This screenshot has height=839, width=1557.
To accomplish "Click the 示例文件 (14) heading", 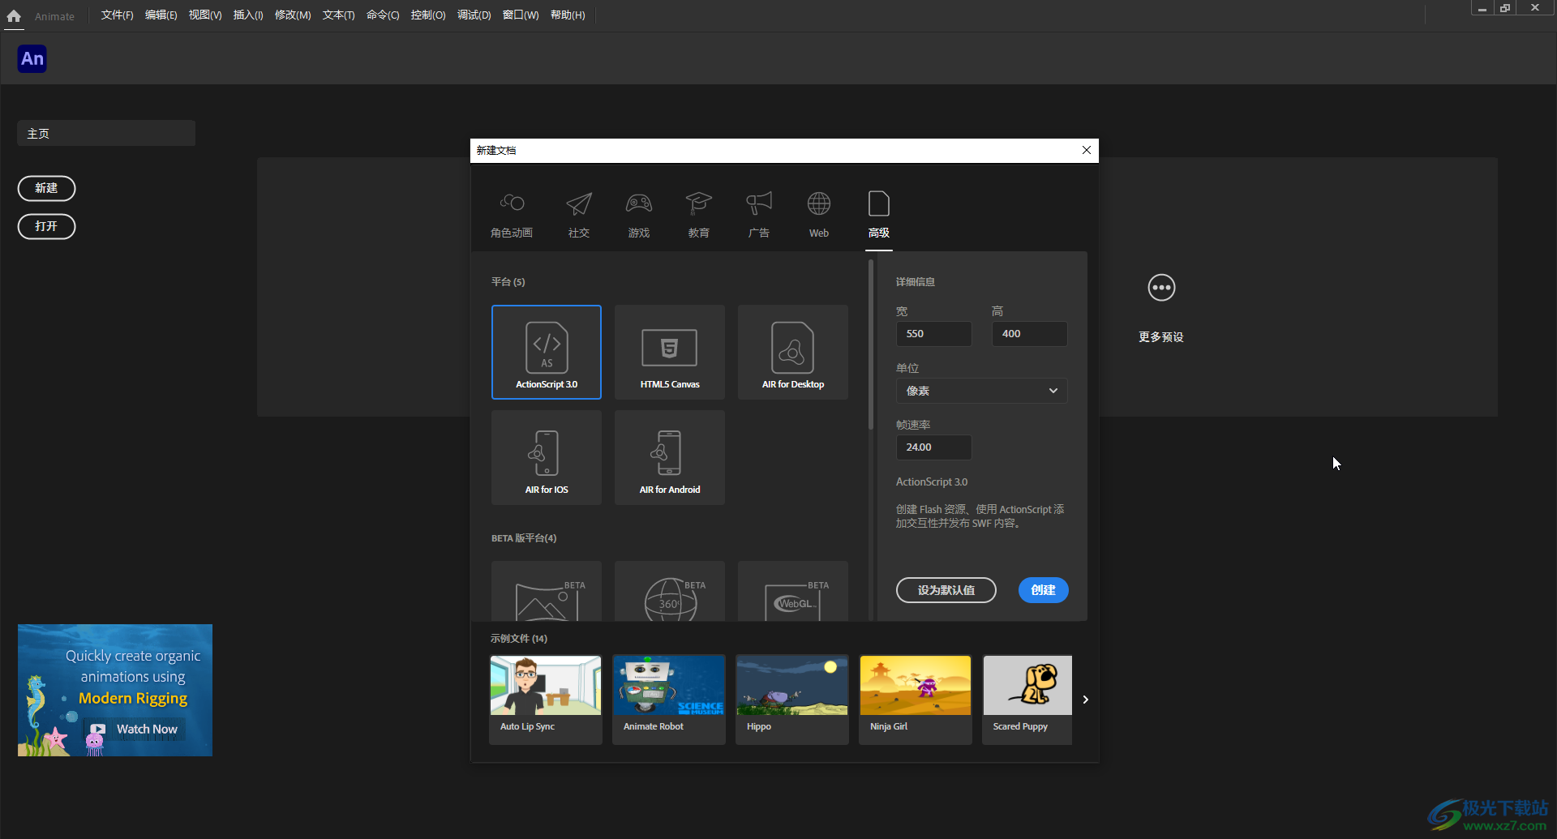I will 519,639.
